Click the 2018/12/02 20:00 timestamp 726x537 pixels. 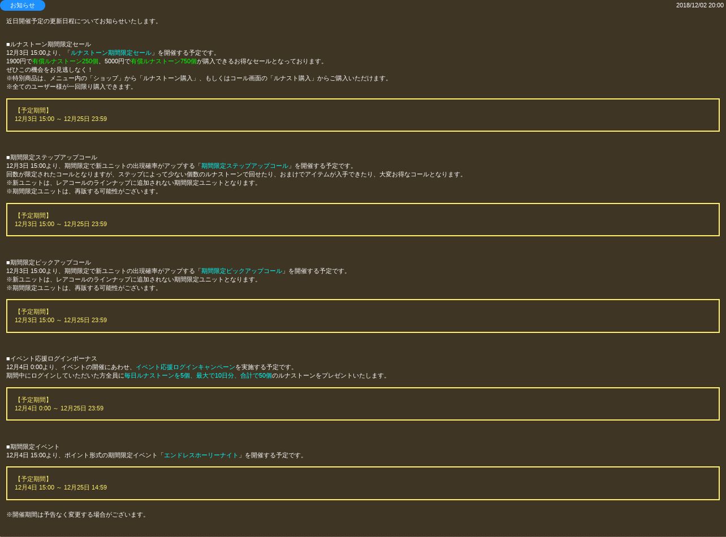(699, 5)
